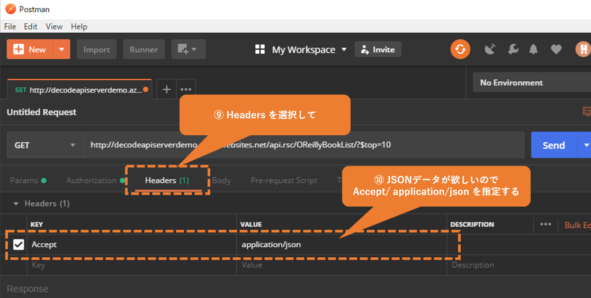Switch to the Params tab
The image size is (591, 298).
pos(28,181)
